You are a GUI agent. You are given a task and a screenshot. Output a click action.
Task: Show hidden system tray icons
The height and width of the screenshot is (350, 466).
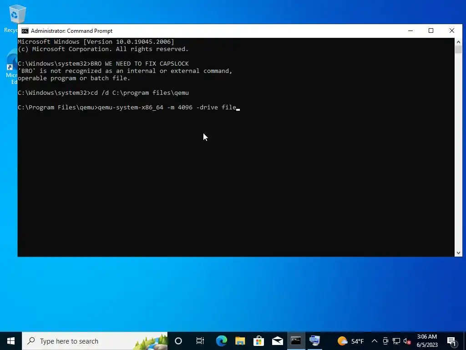pos(375,341)
